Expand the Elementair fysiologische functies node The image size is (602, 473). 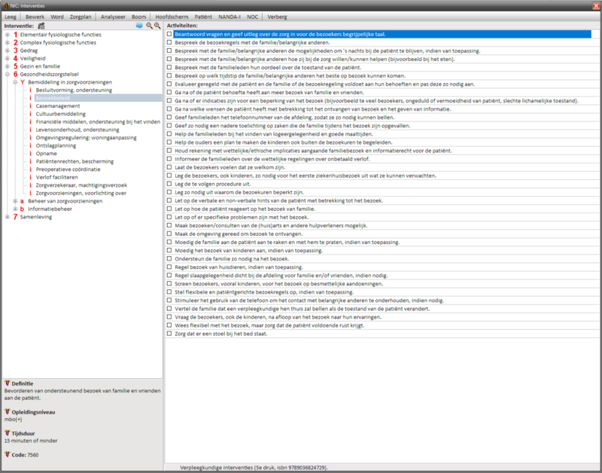click(8, 35)
